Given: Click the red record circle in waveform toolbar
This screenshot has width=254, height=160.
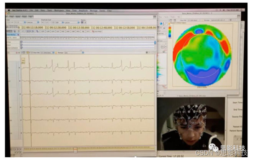Looking at the screenshot, I should point(16,53).
